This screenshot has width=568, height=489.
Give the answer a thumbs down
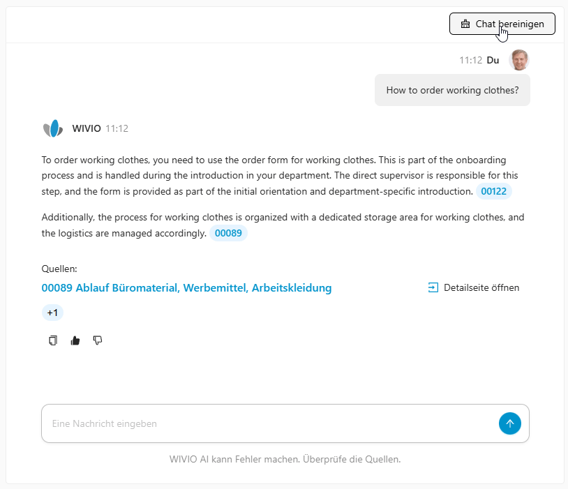coord(98,340)
